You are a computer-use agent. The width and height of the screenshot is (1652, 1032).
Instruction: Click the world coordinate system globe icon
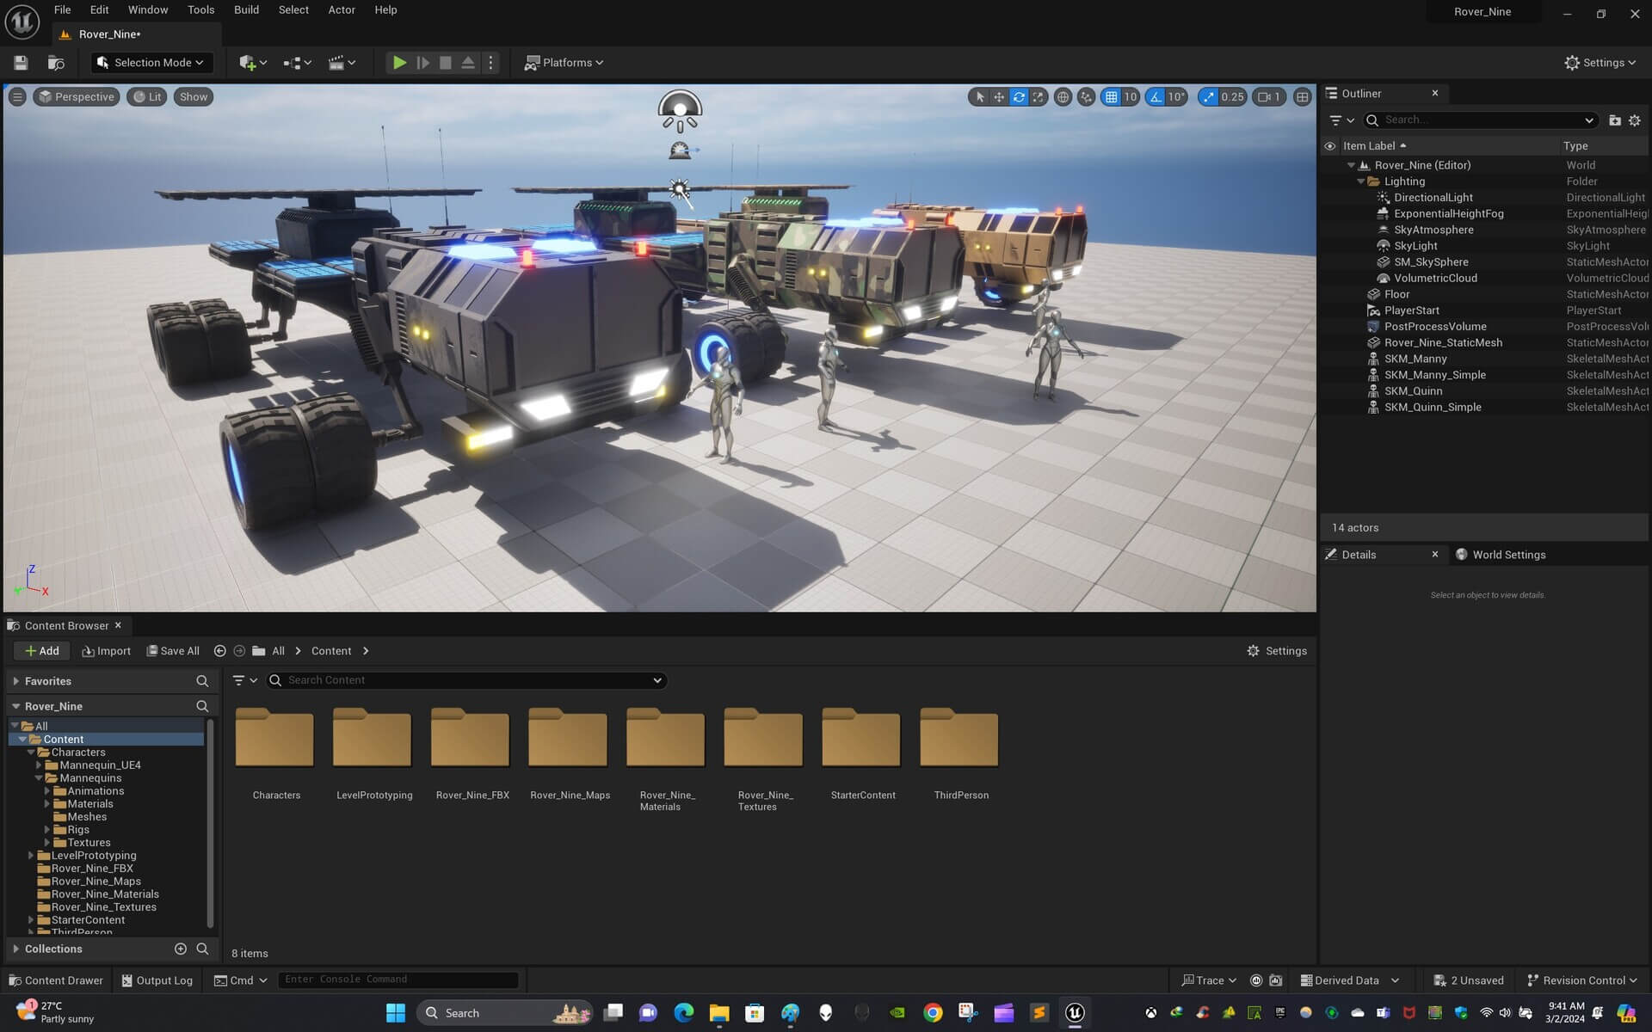[x=1063, y=97]
